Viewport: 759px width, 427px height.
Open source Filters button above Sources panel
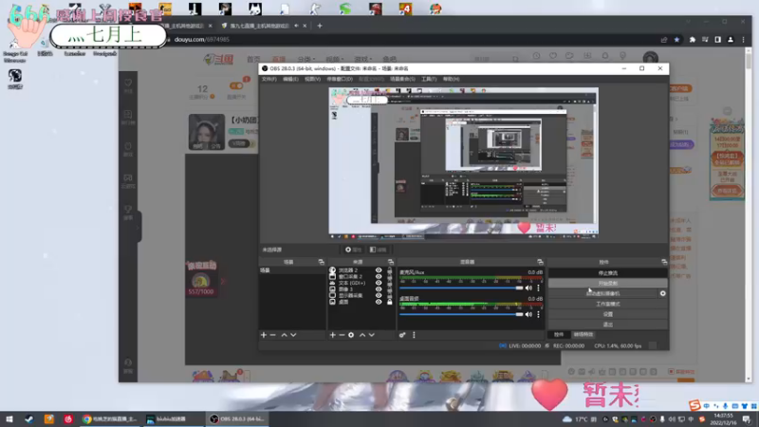pos(378,250)
